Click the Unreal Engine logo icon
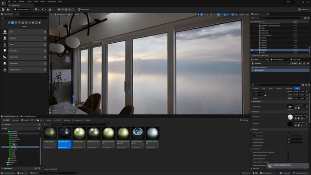Image resolution: width=311 pixels, height=175 pixels. pyautogui.click(x=3, y=3)
